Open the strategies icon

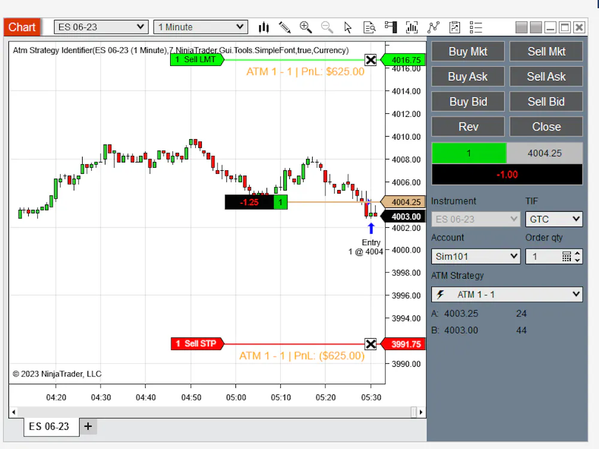(x=433, y=27)
